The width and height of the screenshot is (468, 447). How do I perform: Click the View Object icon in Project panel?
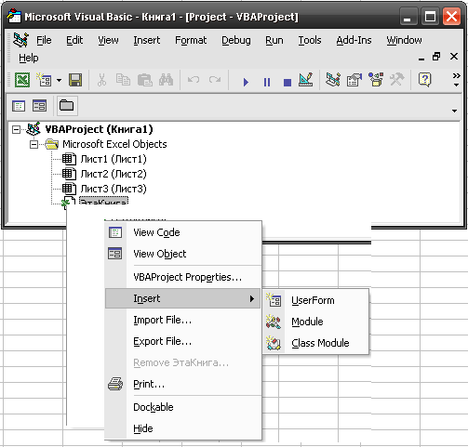[39, 106]
